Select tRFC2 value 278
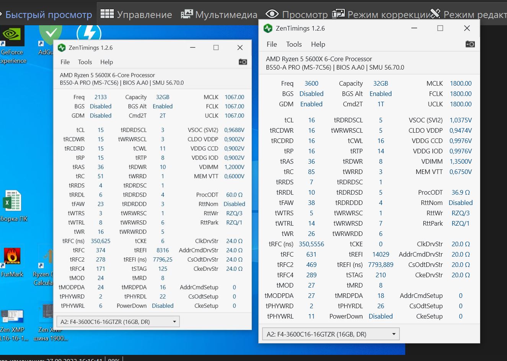Image resolution: width=507 pixels, height=361 pixels. (101, 259)
